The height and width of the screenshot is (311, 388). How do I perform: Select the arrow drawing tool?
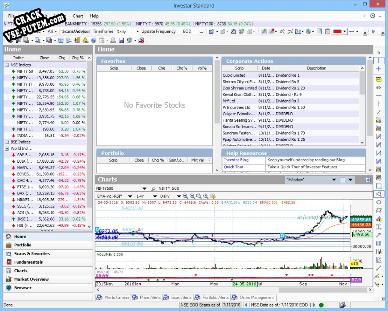(379, 235)
